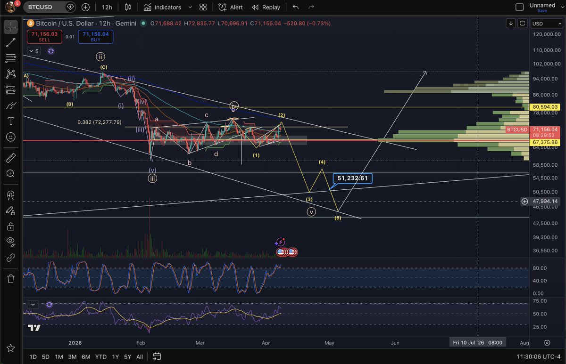Click the red SELL 71,156.03 button
The height and width of the screenshot is (364, 566).
pos(45,37)
